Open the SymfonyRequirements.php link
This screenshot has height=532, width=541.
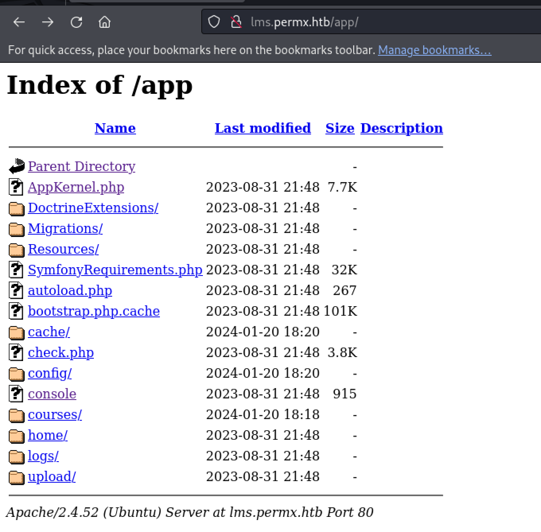point(115,270)
